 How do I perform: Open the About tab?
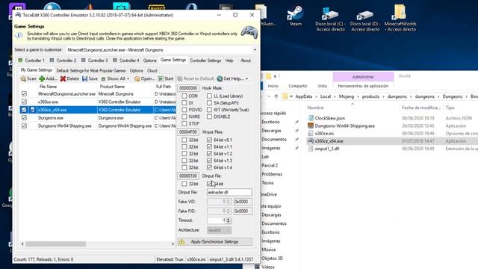point(246,61)
